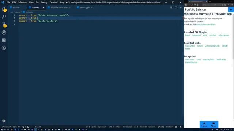
Task: Click the INSERT vim mode indicator
Action: 38,127
